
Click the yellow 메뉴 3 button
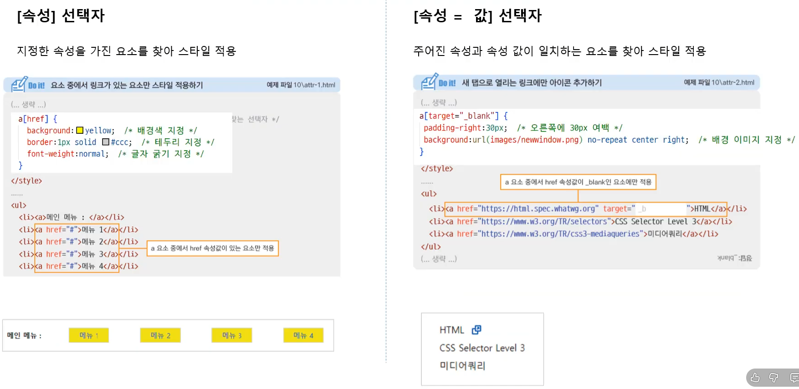pos(231,335)
